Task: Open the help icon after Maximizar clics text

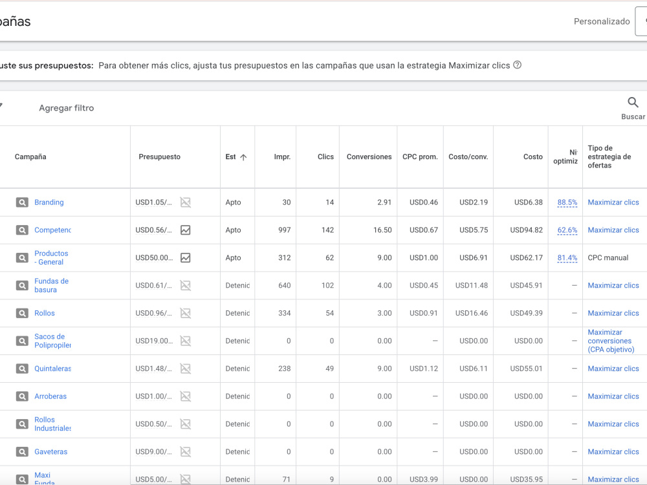Action: 517,65
